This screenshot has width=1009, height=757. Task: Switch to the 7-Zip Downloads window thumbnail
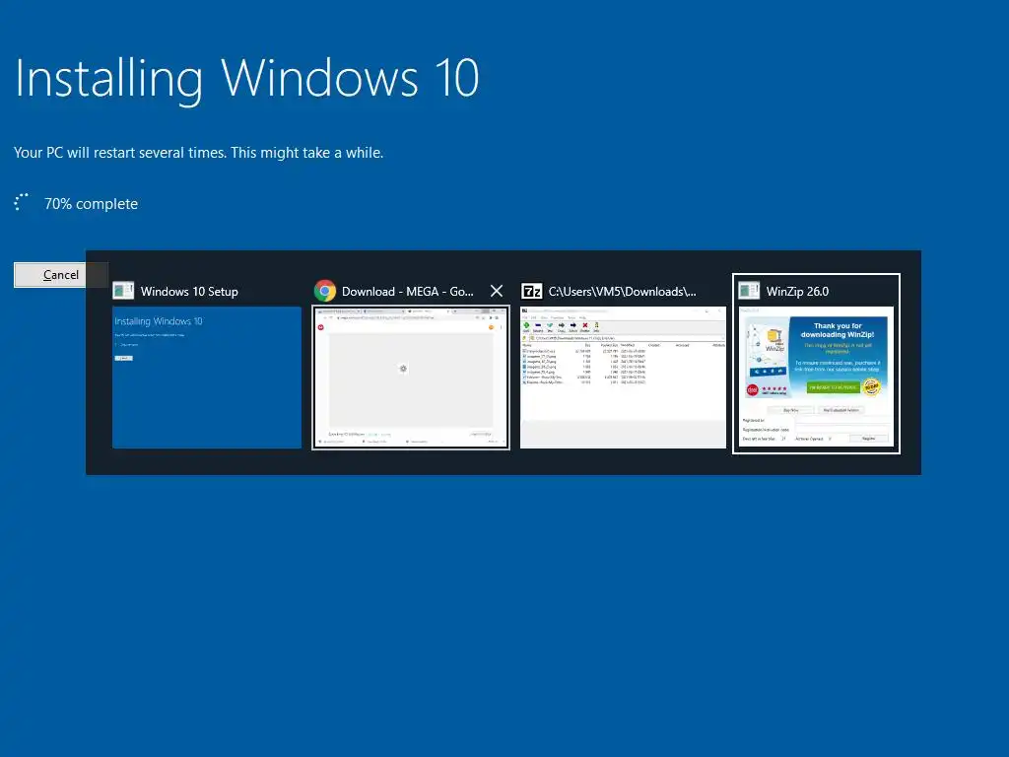pos(623,378)
